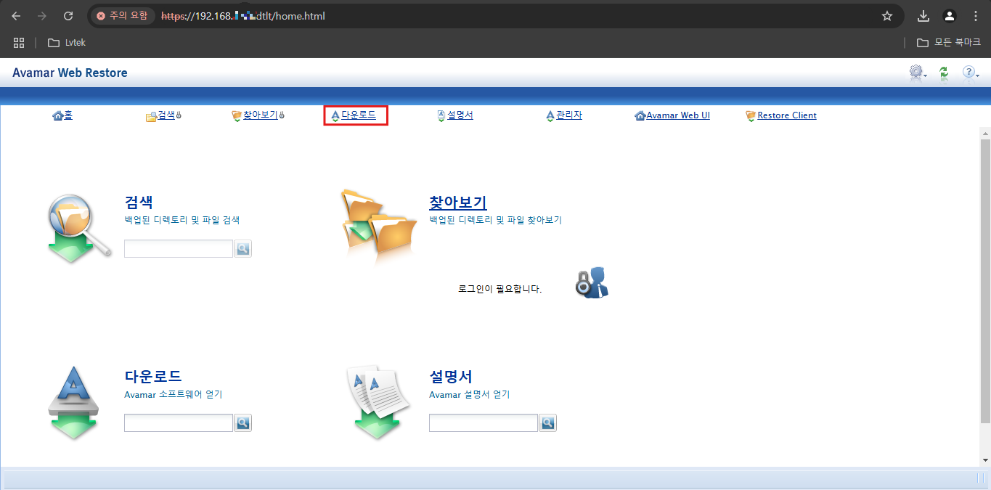The image size is (991, 490).
Task: Click the 설명서 section heading
Action: 451,376
